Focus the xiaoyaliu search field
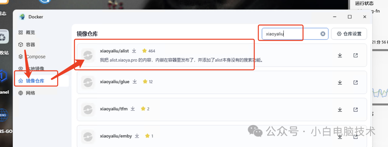The image size is (388, 147). click(295, 34)
